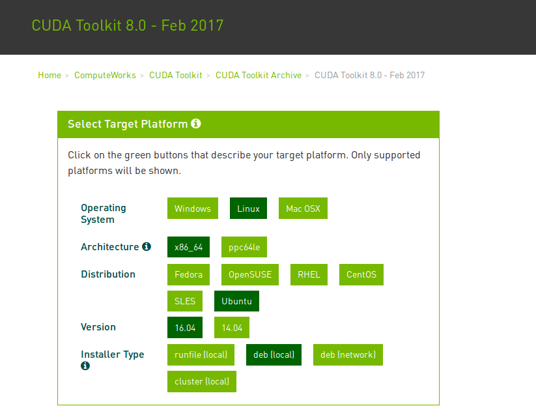Open CUDA Toolkit breadcrumb link
Screen dimensions: 536x419
point(176,75)
